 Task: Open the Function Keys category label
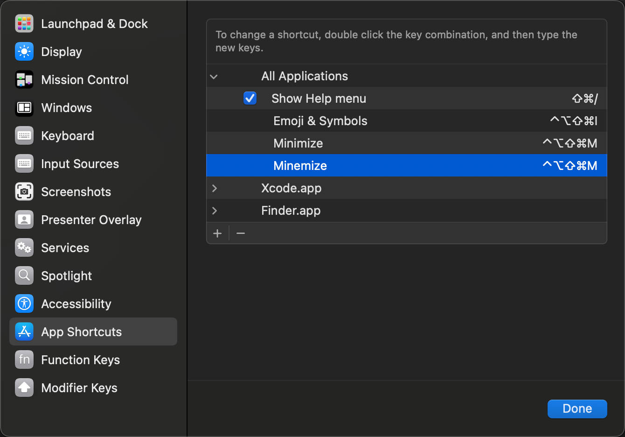tap(81, 360)
